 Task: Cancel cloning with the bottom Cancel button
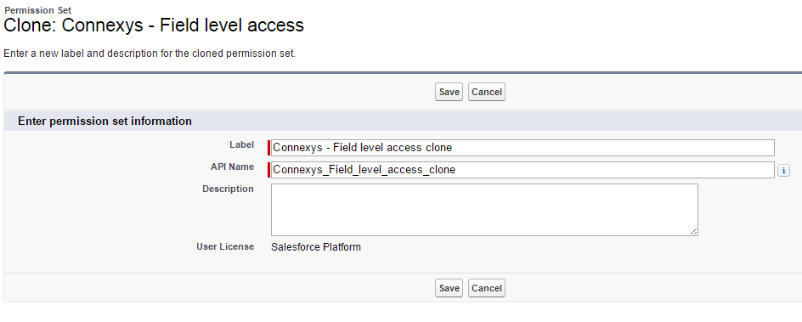pos(487,288)
